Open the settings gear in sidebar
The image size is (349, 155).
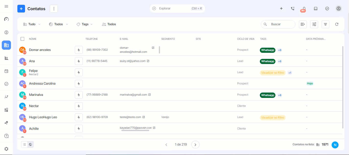click(6, 149)
